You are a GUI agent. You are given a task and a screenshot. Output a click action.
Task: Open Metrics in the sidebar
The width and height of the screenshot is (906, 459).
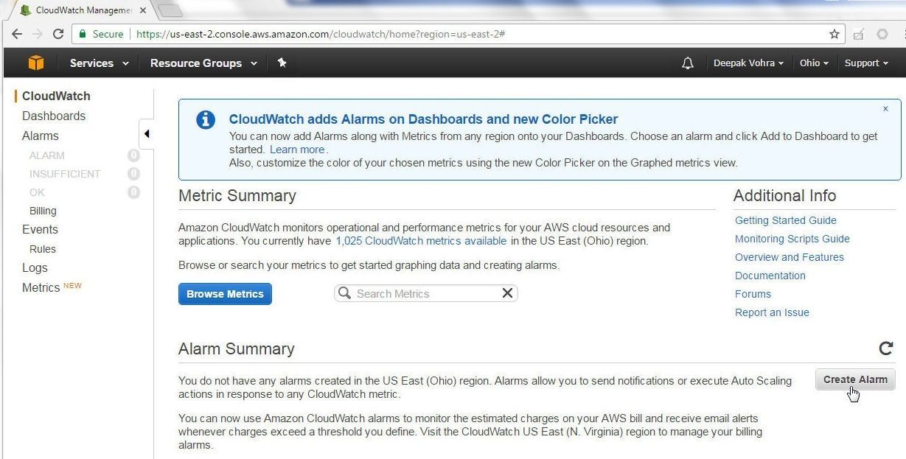[x=41, y=287]
